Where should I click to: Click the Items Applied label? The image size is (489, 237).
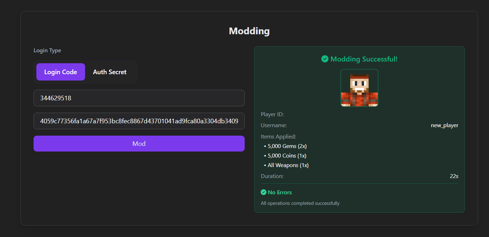point(278,136)
